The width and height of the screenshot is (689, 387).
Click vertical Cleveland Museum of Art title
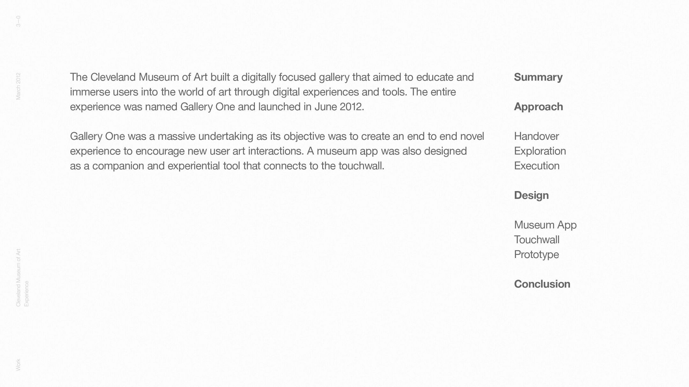click(x=18, y=277)
